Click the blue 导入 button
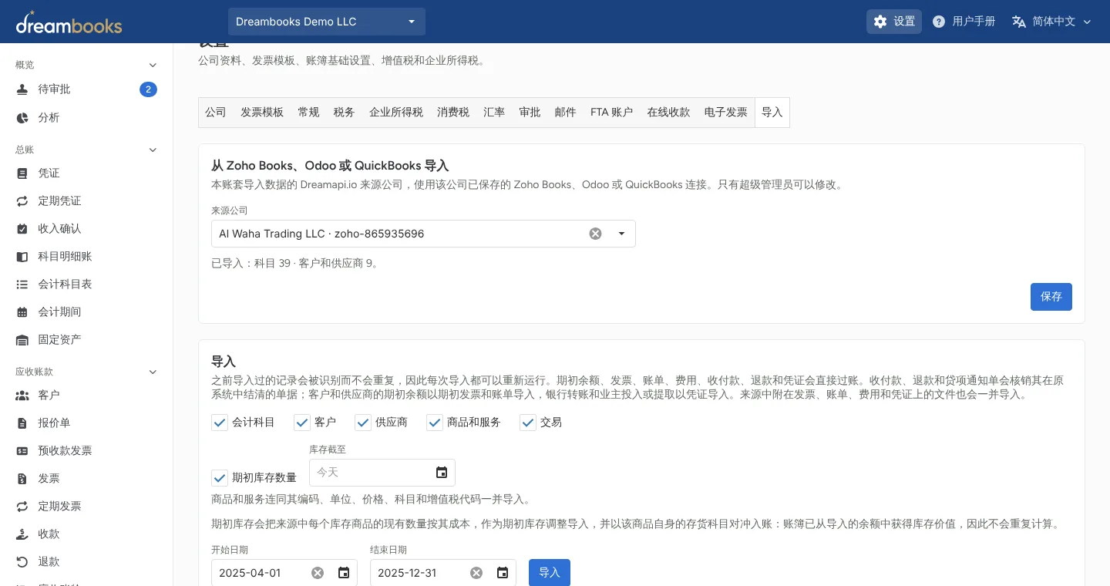This screenshot has width=1110, height=586. click(x=550, y=573)
